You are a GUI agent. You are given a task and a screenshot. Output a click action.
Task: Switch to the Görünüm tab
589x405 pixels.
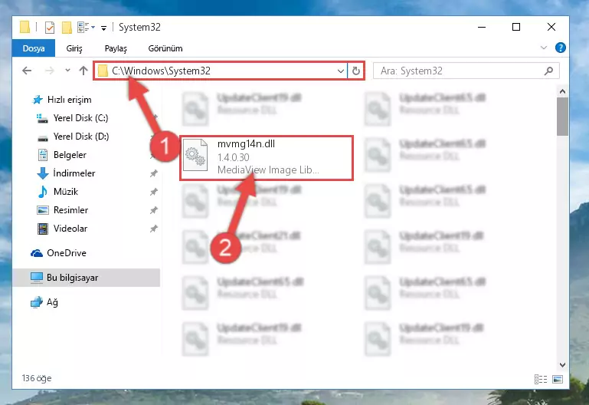click(x=165, y=48)
